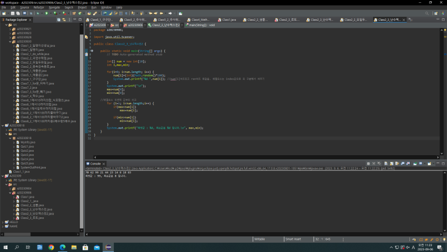This screenshot has width=447, height=252.
Task: Click Open Perspective icon
Action: pos(436,13)
